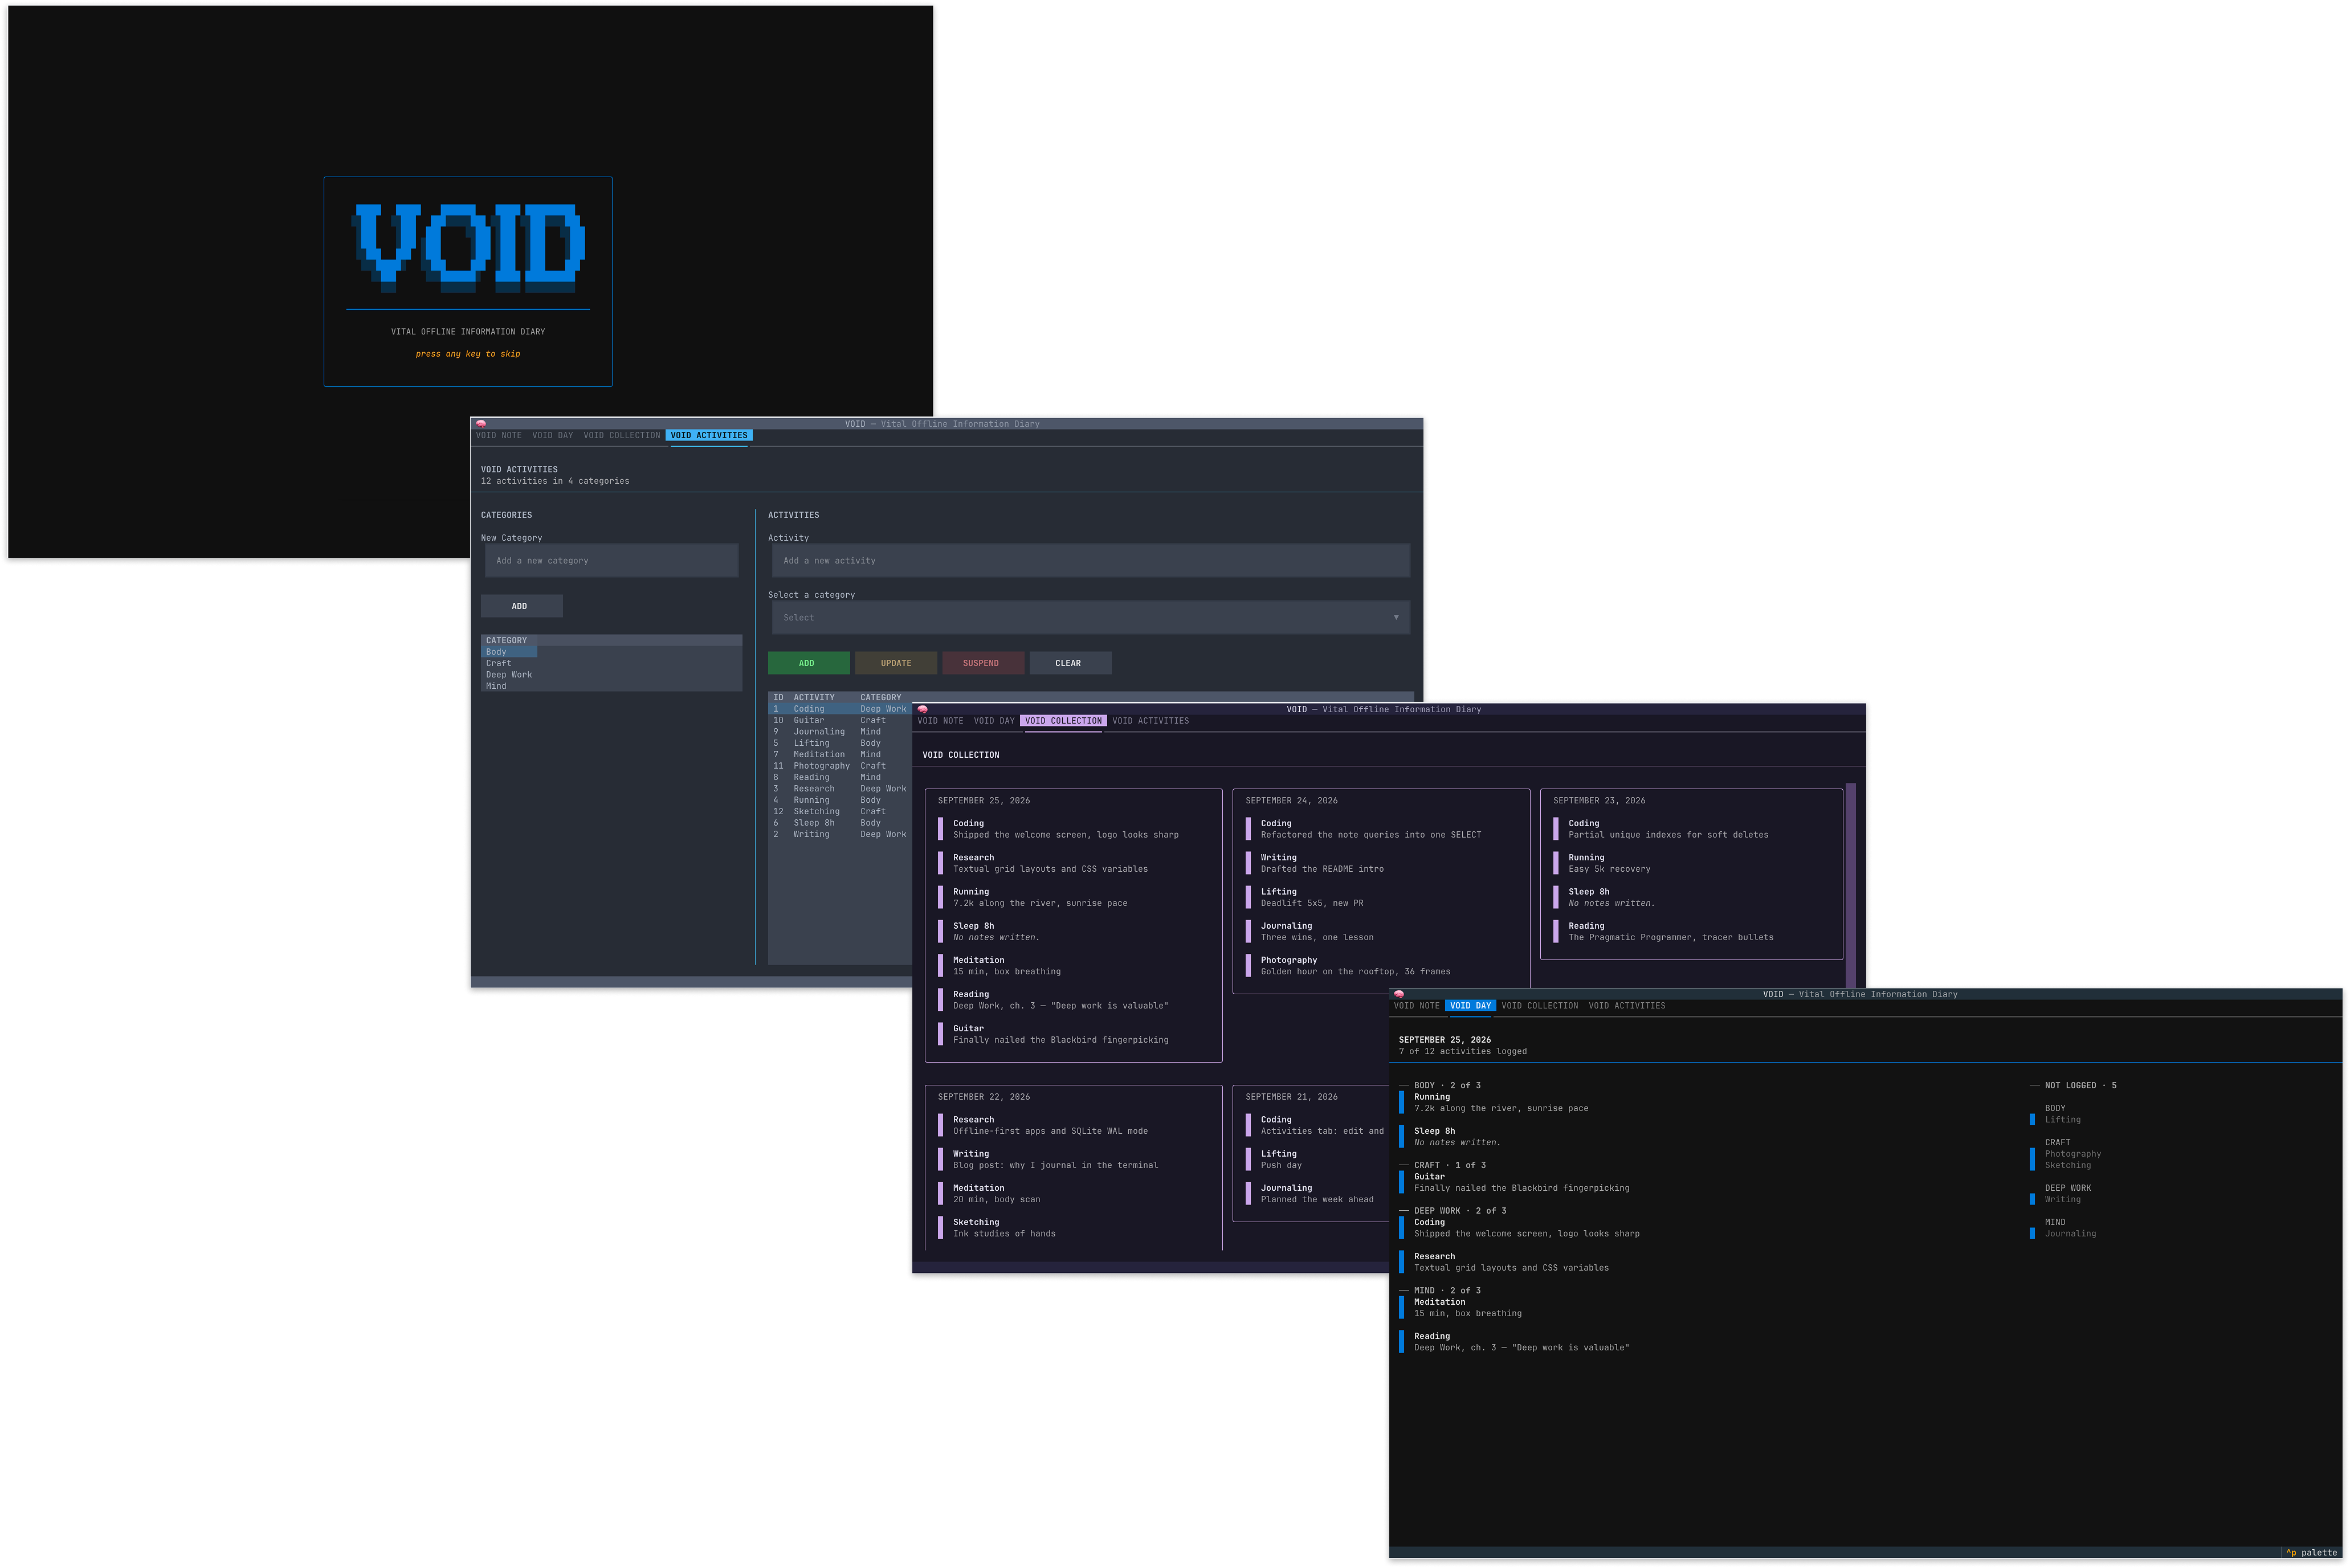Screen dimensions: 2350x1568
Task: Switch to VOID DAY tab in Activities window
Action: tap(552, 435)
